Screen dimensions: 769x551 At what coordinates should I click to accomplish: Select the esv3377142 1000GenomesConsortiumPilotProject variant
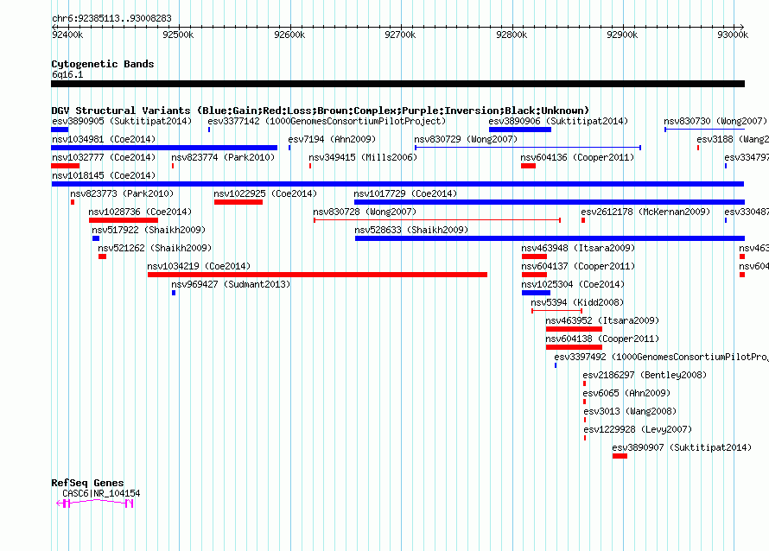(327, 121)
